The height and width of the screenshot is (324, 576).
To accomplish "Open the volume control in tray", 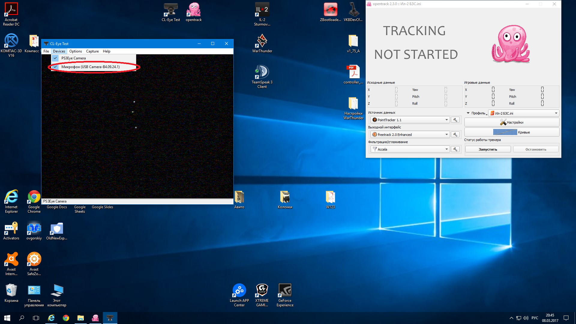I will 526,318.
